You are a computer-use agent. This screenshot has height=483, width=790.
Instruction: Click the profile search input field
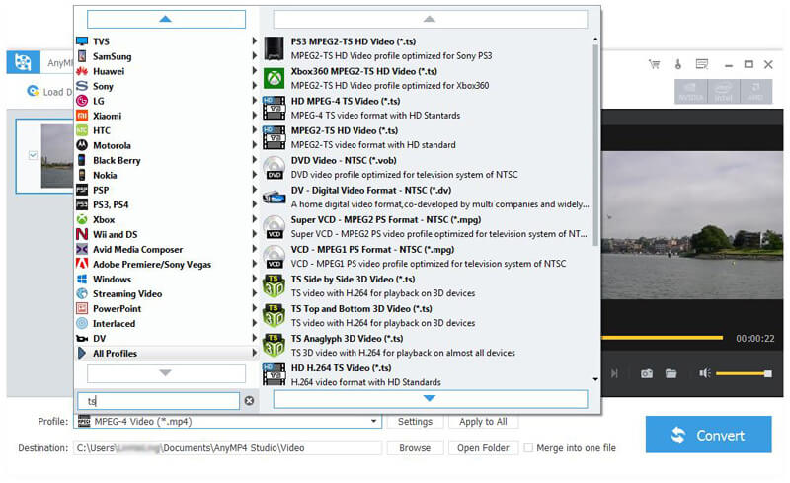[158, 401]
